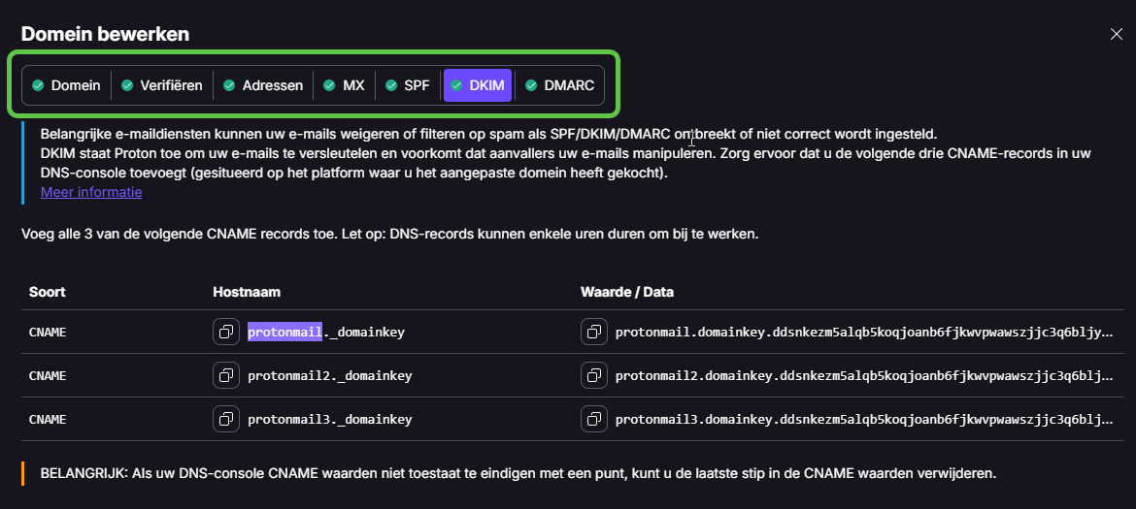Click the first protonmail.domainkey value text
Image resolution: width=1136 pixels, height=509 pixels.
click(x=864, y=332)
